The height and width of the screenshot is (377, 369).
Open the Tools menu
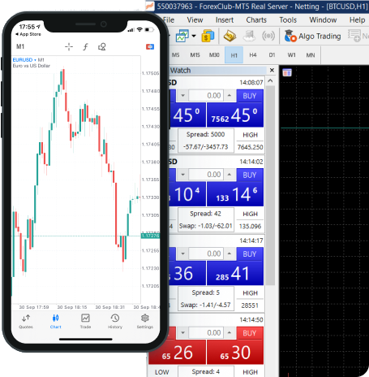pos(288,20)
